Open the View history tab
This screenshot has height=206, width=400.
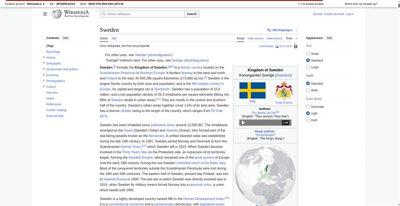point(274,38)
